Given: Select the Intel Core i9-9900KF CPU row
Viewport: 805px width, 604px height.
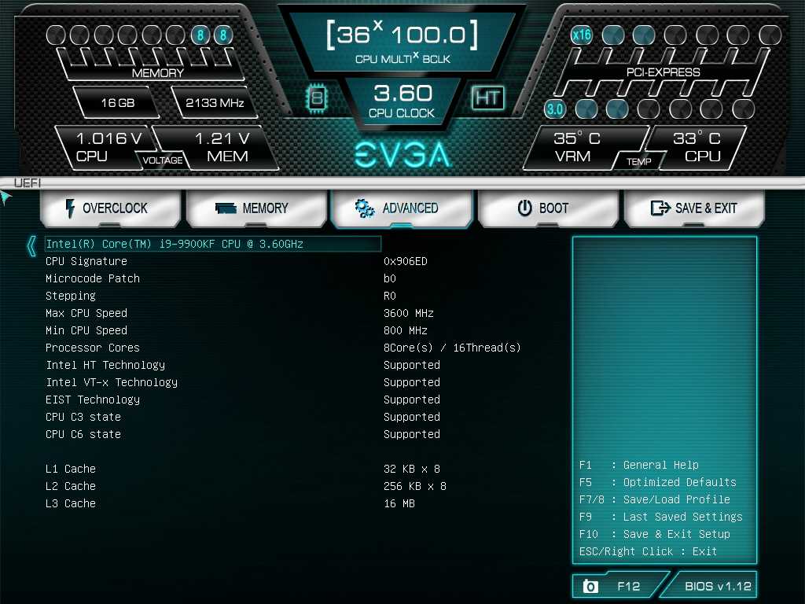Looking at the screenshot, I should pyautogui.click(x=212, y=244).
